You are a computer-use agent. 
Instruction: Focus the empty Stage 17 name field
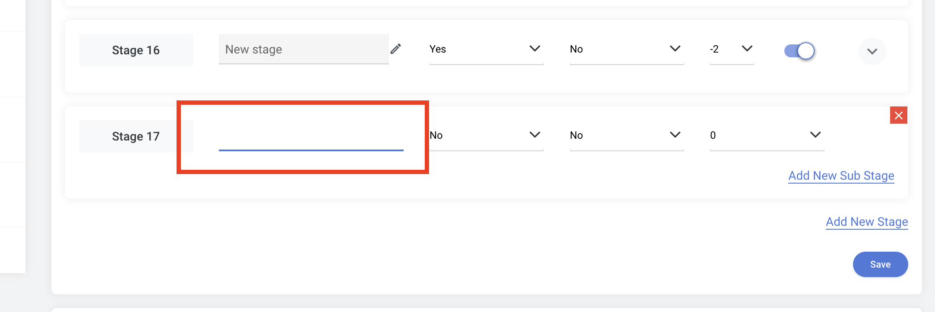point(311,136)
